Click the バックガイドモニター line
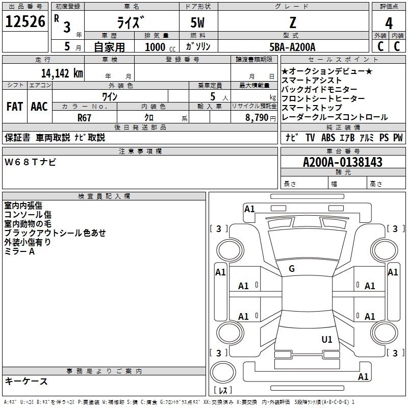 (x=319, y=90)
